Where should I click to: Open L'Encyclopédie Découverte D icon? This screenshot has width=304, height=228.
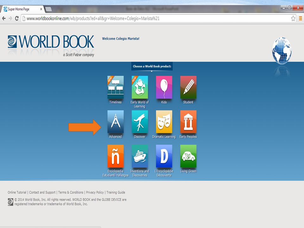click(164, 156)
